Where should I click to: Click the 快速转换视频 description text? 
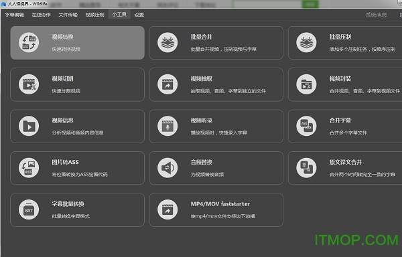66,49
